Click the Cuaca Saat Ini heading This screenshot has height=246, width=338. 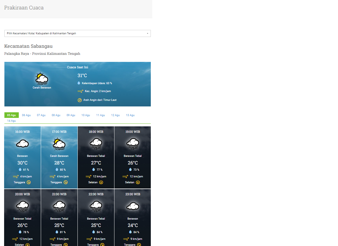[77, 67]
